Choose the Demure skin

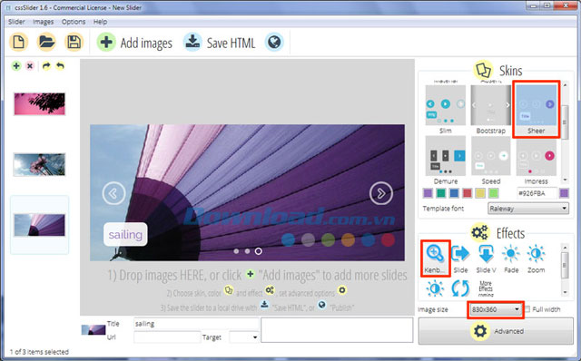point(446,161)
